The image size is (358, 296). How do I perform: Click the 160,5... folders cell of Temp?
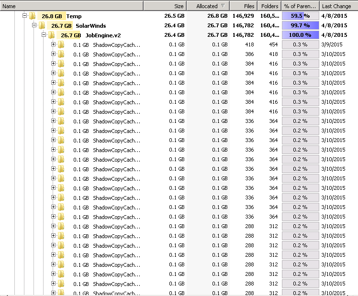click(269, 16)
